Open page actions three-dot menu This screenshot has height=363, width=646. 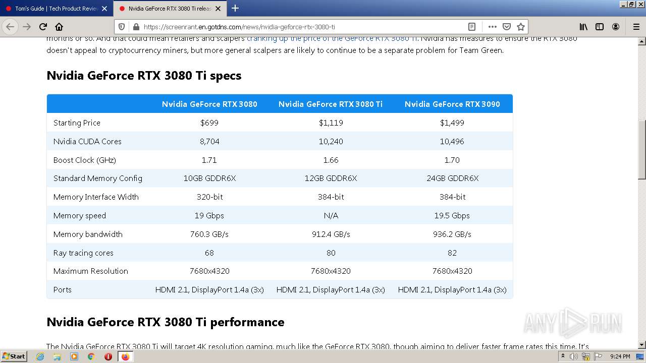(x=493, y=27)
